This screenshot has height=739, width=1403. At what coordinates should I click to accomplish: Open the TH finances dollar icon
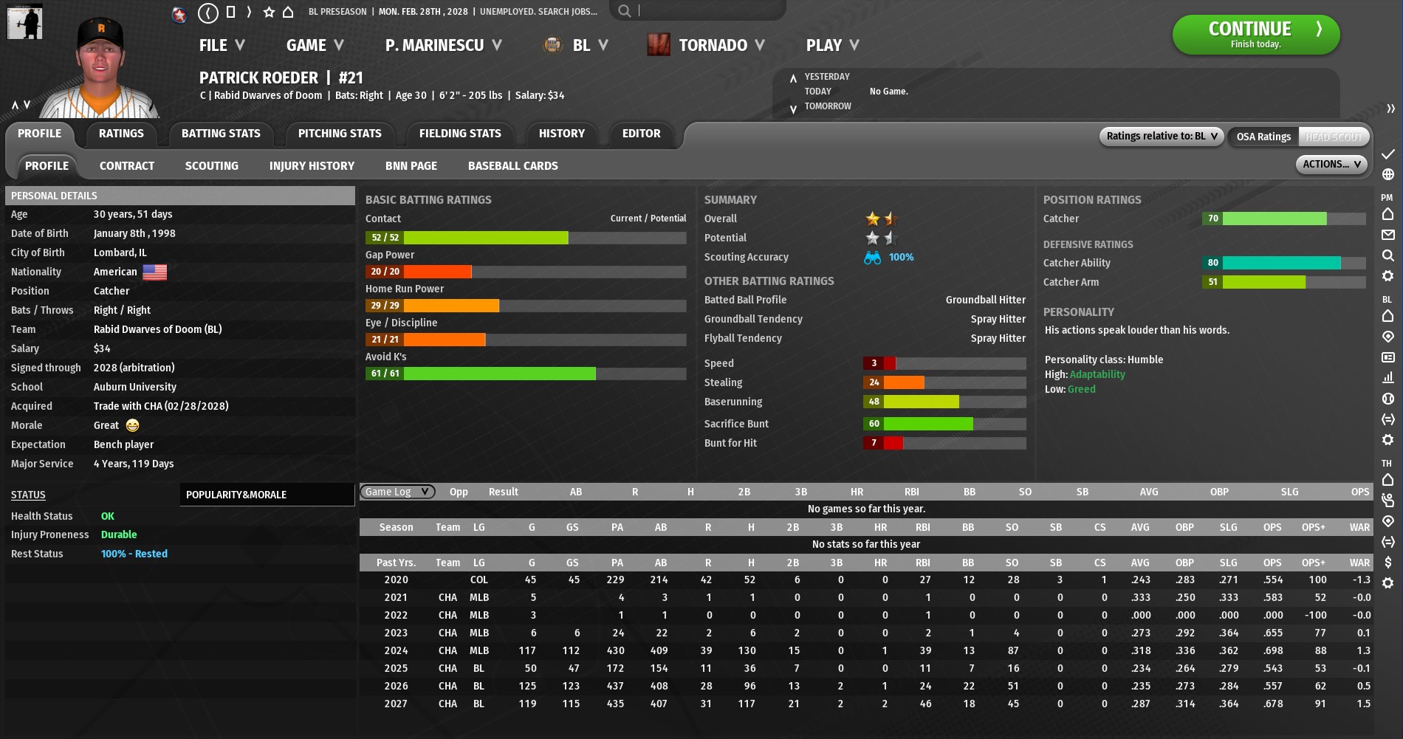pos(1388,563)
